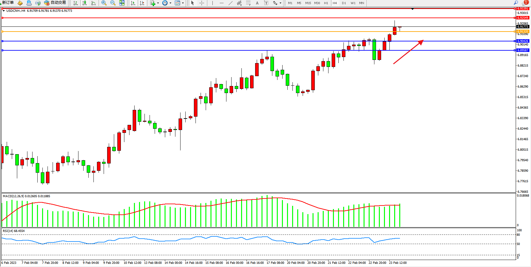Click the 新订单 new order button
Viewport: 531px width, 267px height.
(8, 3)
